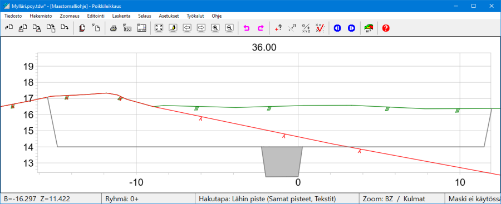
Task: Click the printer icon in toolbar
Action: 114,28
